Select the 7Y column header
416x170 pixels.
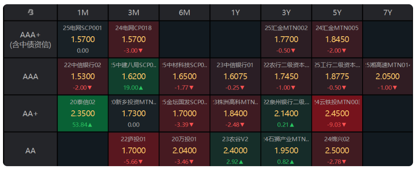(x=388, y=13)
